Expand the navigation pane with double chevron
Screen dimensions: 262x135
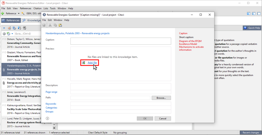pos(4,28)
